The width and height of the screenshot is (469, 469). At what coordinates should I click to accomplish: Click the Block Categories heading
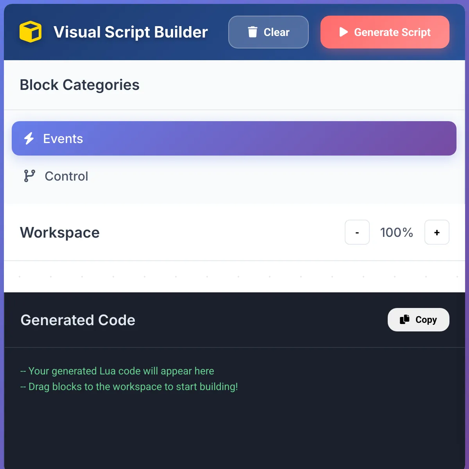point(80,85)
